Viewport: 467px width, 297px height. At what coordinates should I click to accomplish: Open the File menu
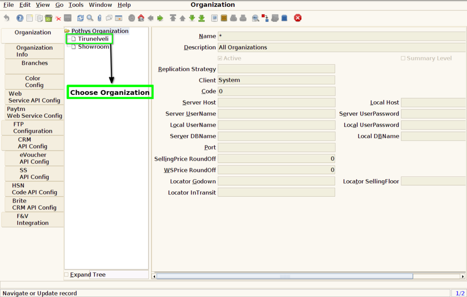pos(8,5)
